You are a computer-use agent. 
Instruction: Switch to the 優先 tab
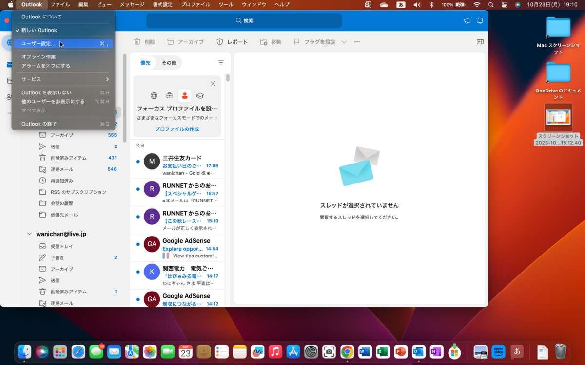coord(145,63)
